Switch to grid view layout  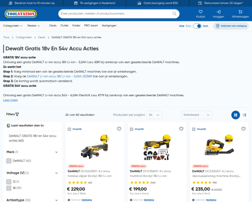click(x=236, y=115)
